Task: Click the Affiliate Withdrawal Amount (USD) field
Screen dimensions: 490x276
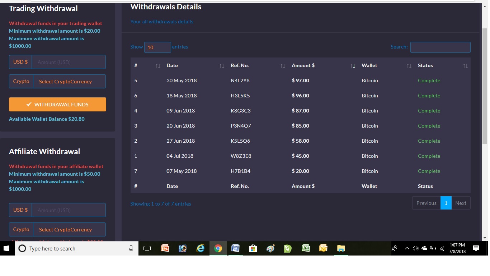Action: (69, 210)
